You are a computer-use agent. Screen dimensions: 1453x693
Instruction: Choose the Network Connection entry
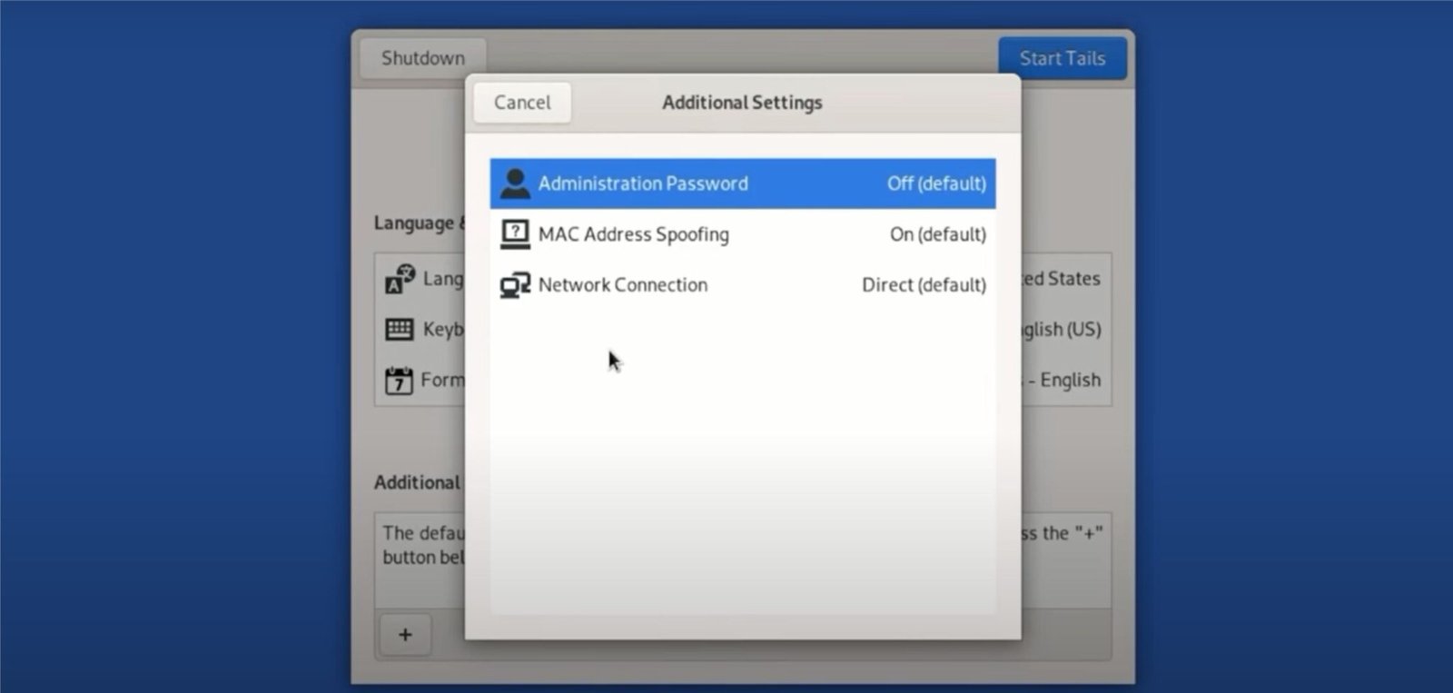click(x=622, y=285)
